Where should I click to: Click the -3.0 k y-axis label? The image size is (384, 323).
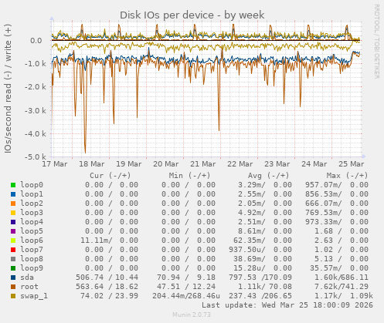coord(36,111)
